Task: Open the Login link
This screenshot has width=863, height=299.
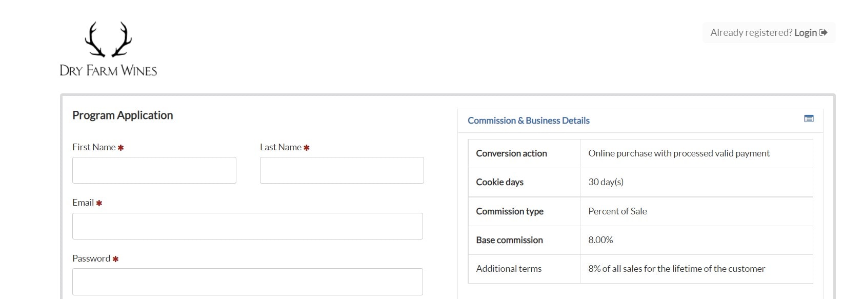Action: click(x=805, y=33)
